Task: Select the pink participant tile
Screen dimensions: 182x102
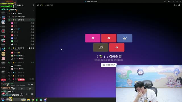Action: coord(93,38)
